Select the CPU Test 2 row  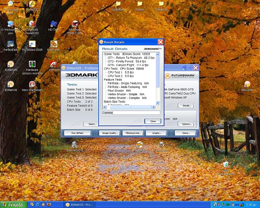click(121, 76)
